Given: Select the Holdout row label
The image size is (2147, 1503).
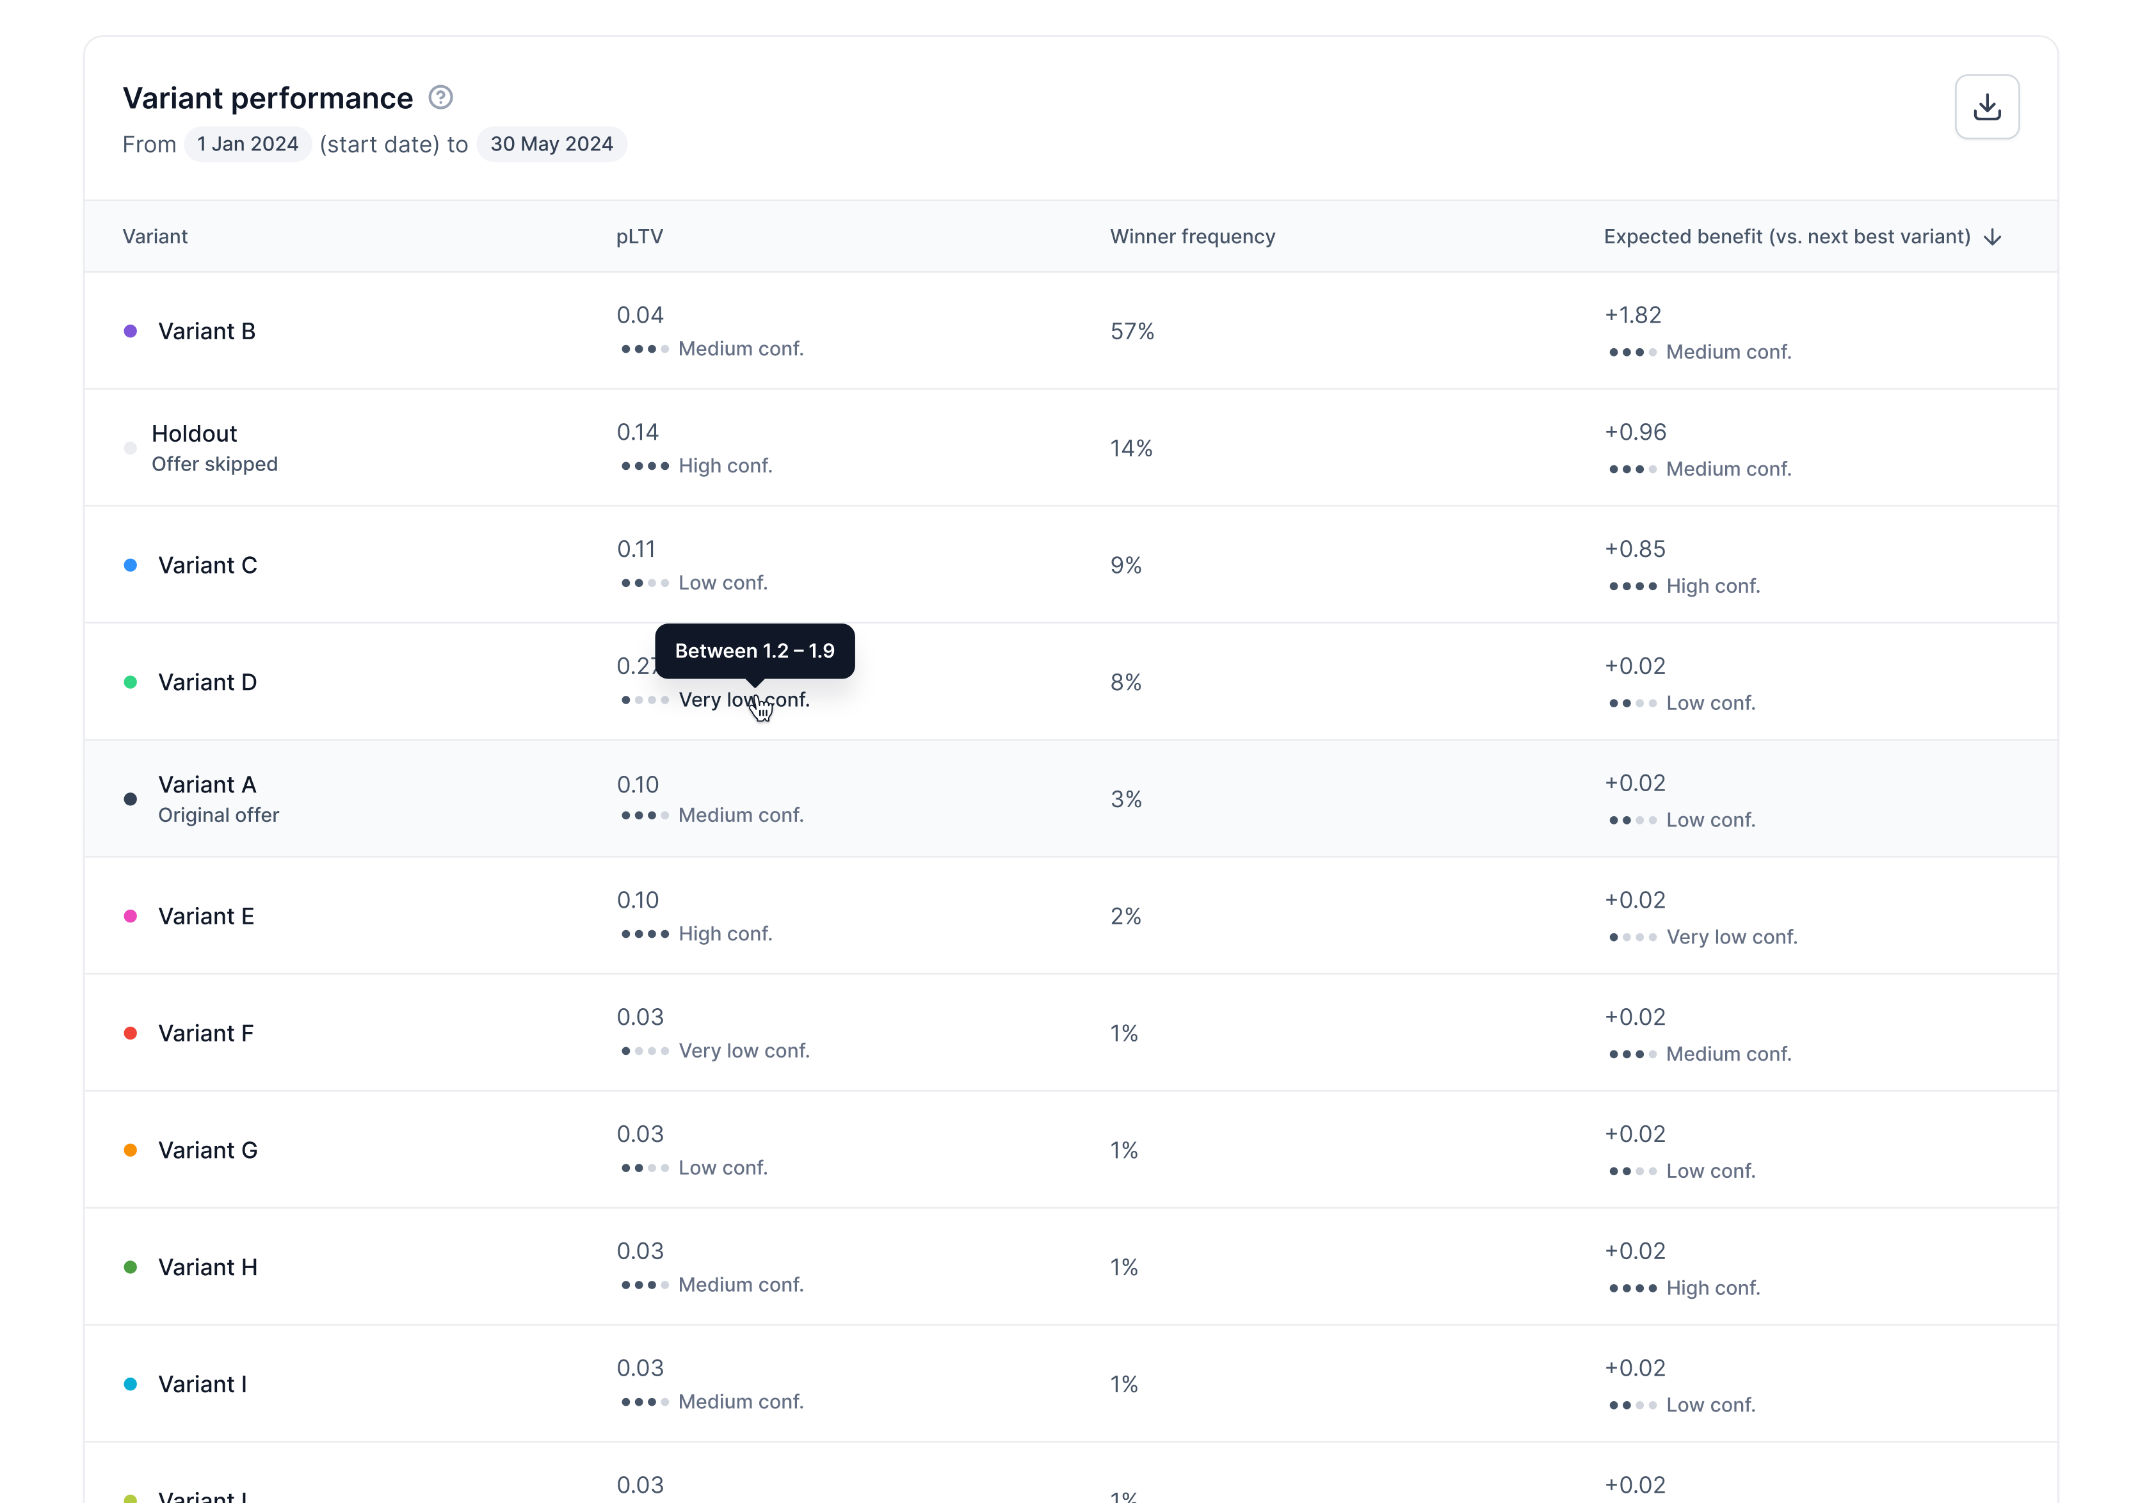Looking at the screenshot, I should 193,433.
